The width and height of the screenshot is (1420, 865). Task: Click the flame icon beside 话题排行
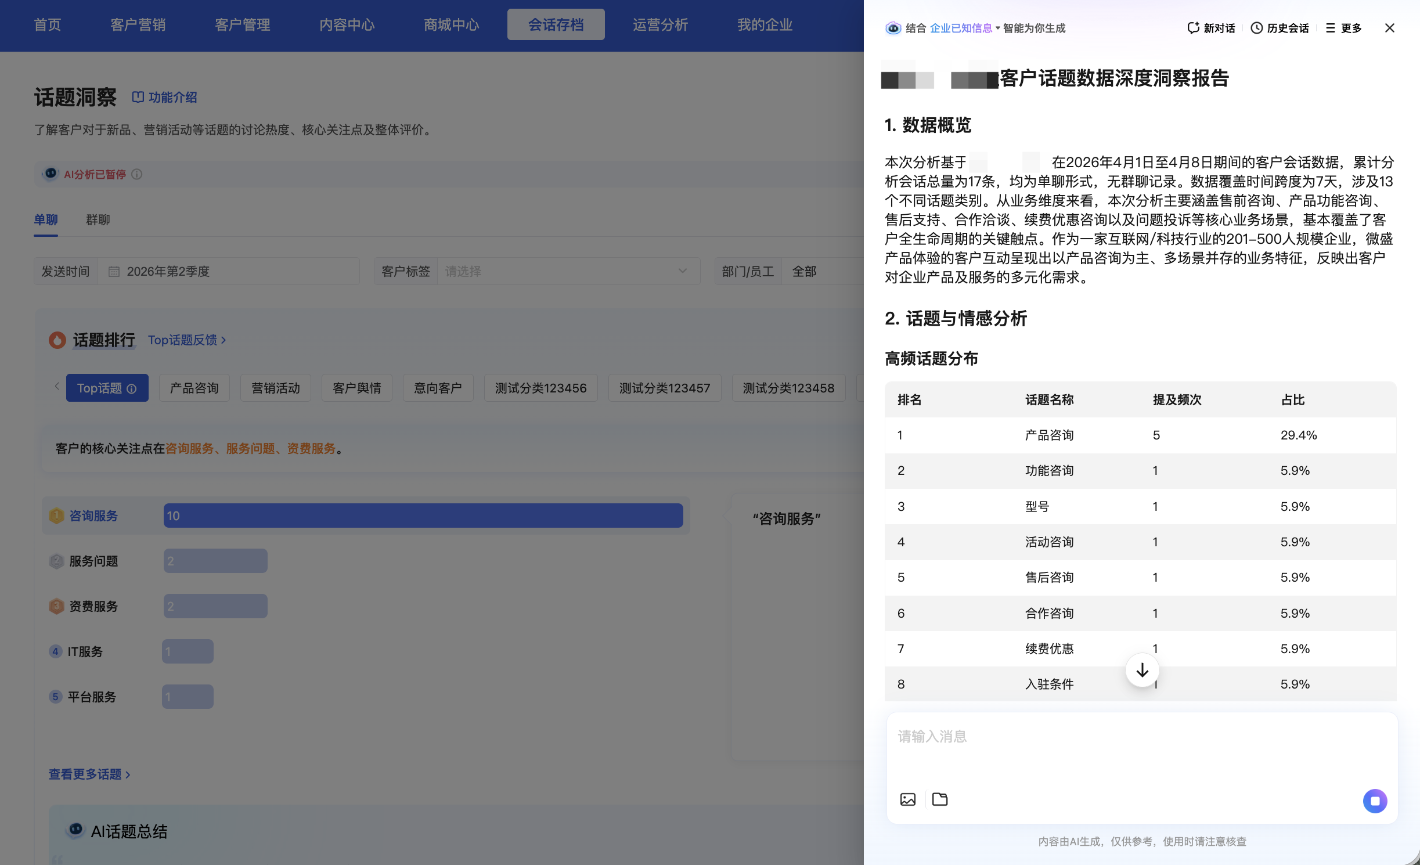57,340
